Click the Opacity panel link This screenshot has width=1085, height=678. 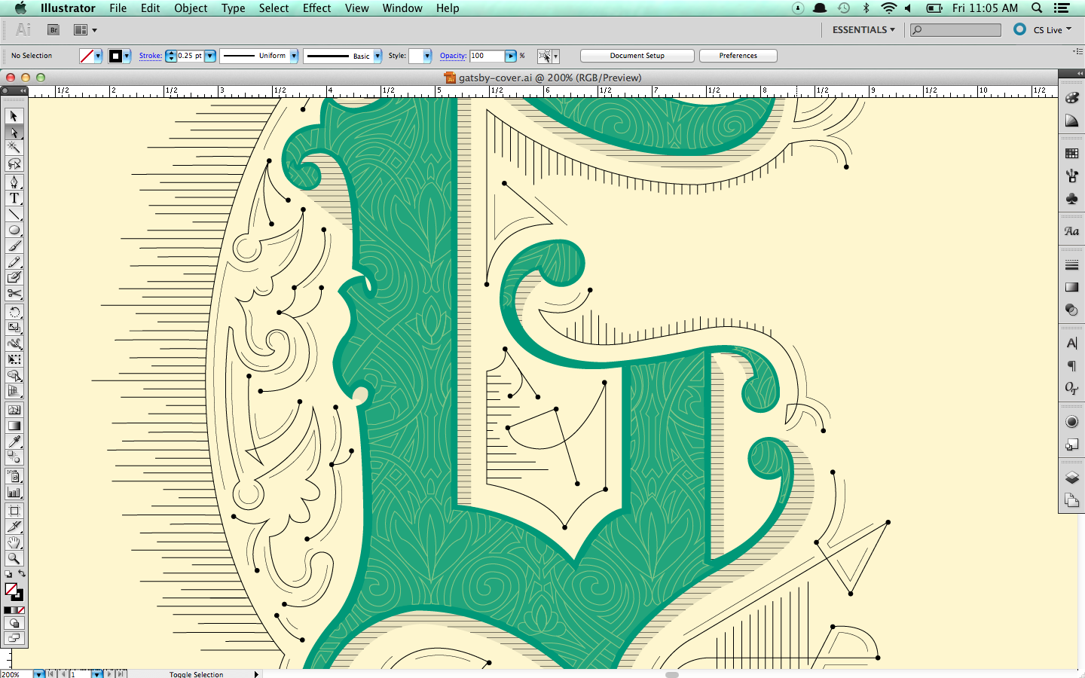click(x=453, y=56)
